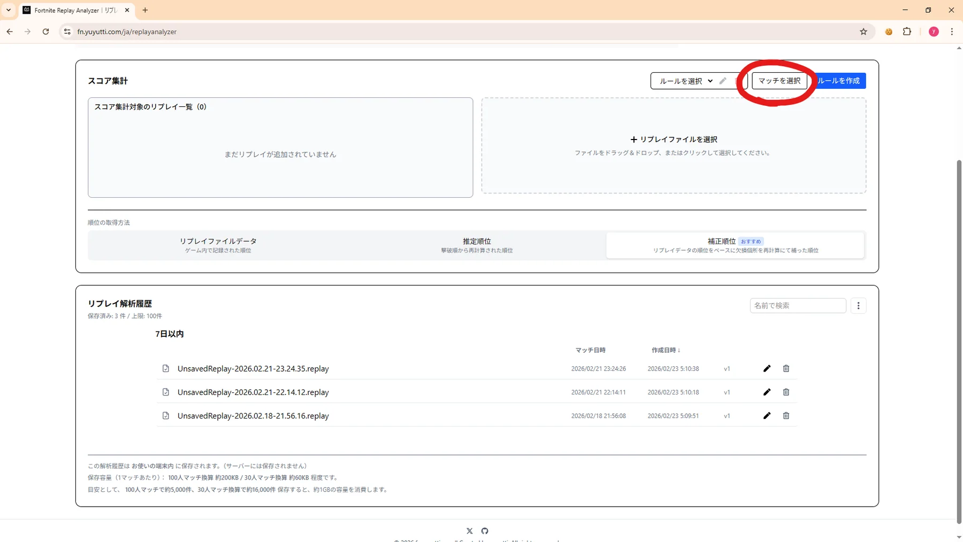Sort by 作成日時 column header
The height and width of the screenshot is (542, 963).
[x=666, y=350]
